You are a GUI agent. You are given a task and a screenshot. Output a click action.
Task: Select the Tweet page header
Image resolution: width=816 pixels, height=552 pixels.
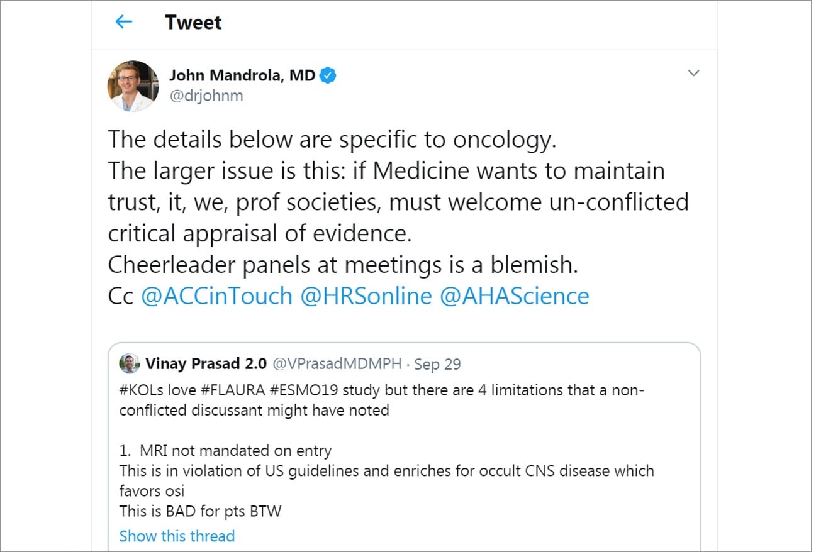(193, 22)
